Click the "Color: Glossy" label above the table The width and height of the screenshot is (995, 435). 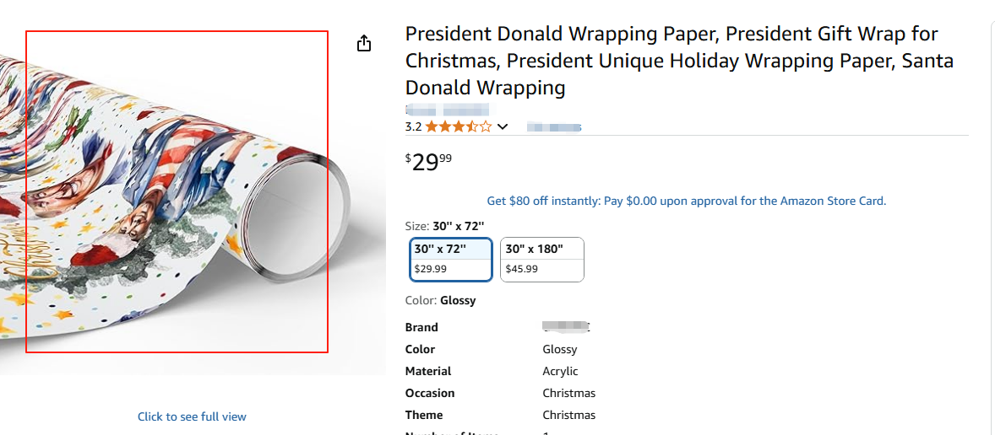pyautogui.click(x=441, y=301)
